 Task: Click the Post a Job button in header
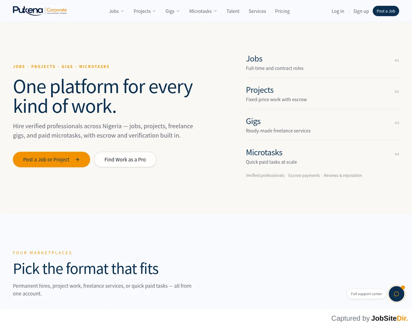(386, 11)
